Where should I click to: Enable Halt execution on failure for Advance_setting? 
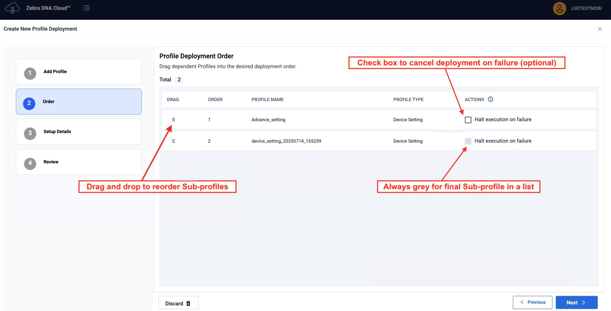[468, 120]
